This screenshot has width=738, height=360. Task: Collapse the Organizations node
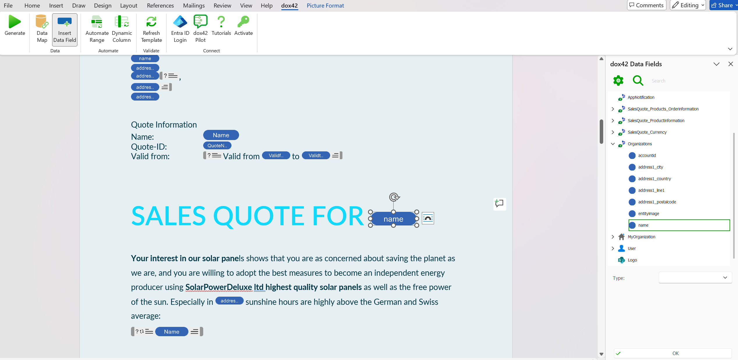click(x=613, y=144)
